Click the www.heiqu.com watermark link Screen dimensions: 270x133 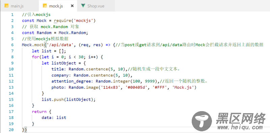click(240, 127)
